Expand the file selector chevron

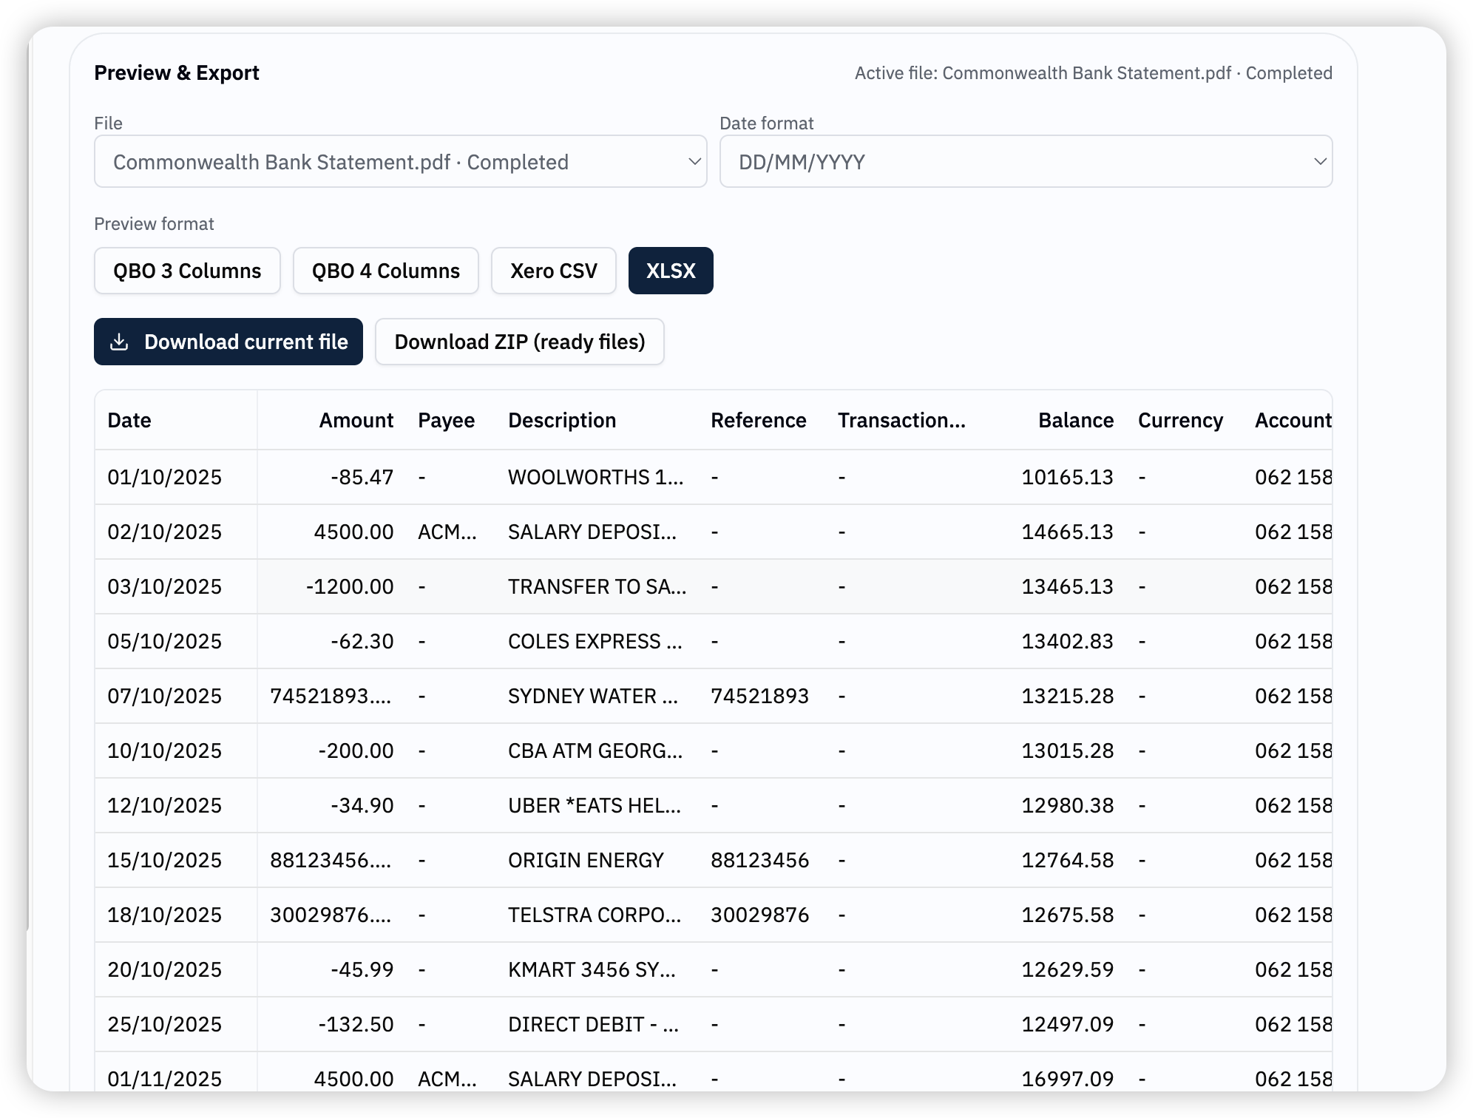click(x=694, y=161)
